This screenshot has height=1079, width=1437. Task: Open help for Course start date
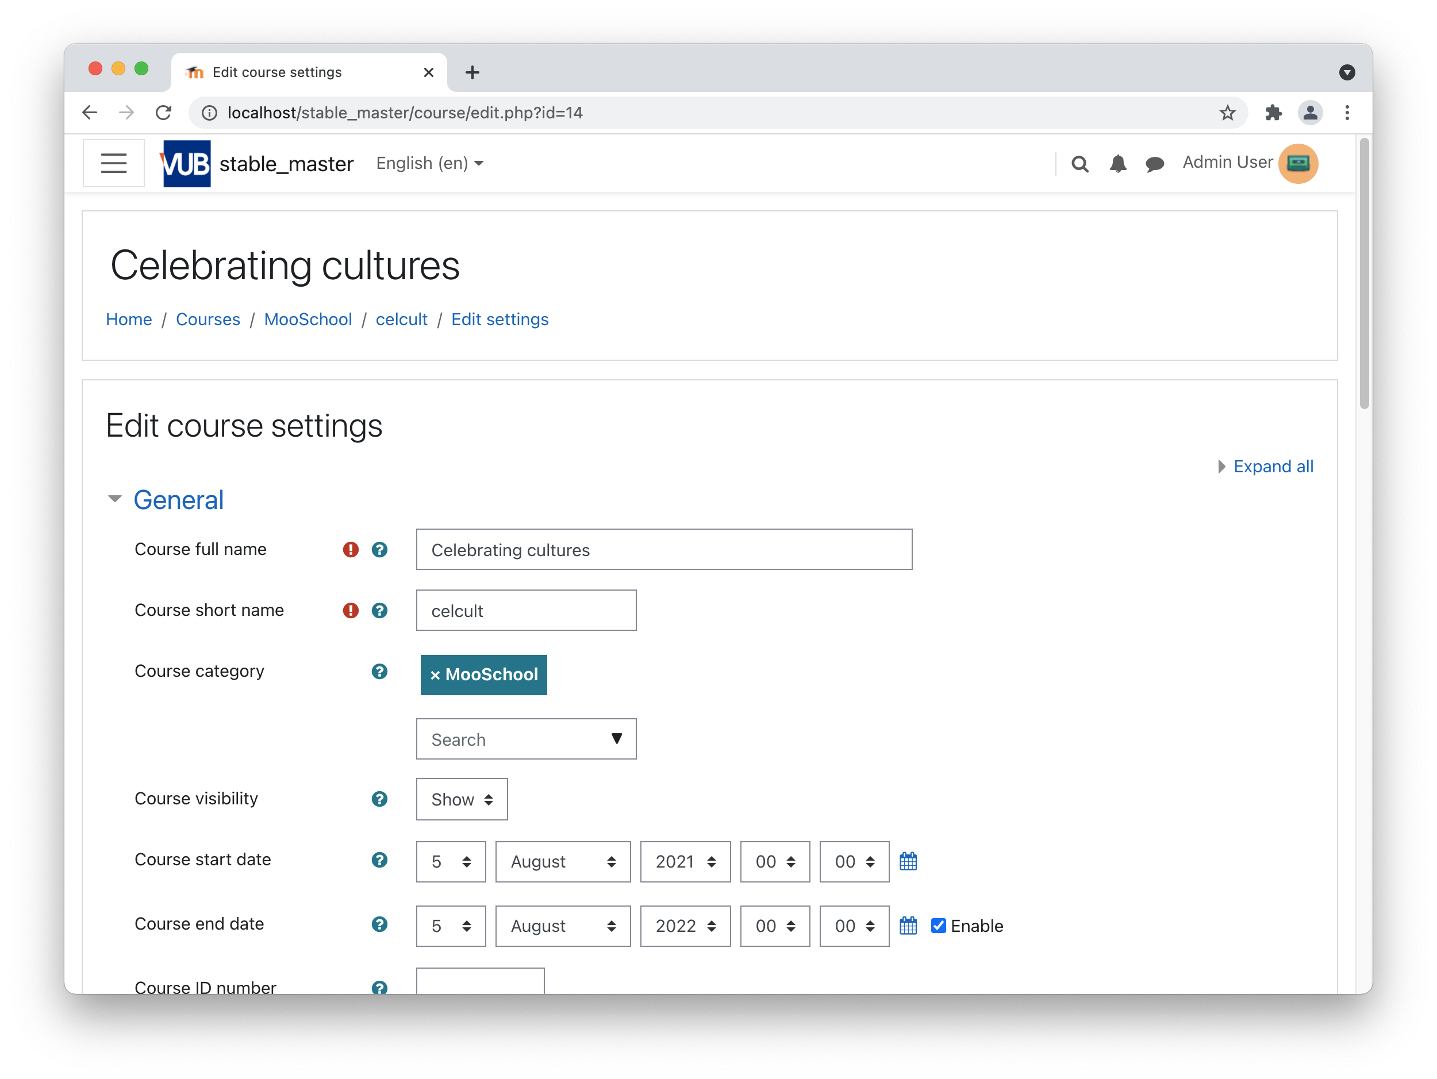(x=379, y=860)
